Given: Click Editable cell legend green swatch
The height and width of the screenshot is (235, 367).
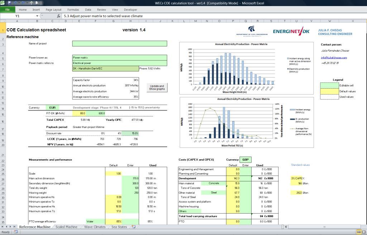Looking at the screenshot, I should [x=329, y=85].
